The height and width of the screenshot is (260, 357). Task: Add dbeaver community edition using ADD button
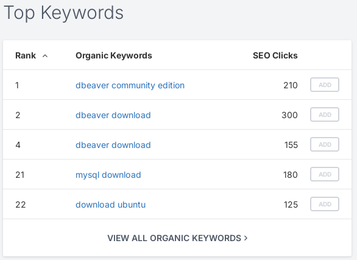(325, 85)
